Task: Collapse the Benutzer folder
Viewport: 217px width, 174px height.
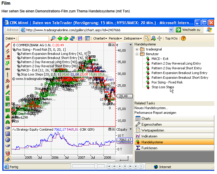Action: 137,54
